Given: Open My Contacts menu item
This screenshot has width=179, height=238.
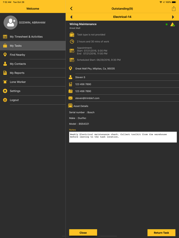Looking at the screenshot, I should [33, 64].
